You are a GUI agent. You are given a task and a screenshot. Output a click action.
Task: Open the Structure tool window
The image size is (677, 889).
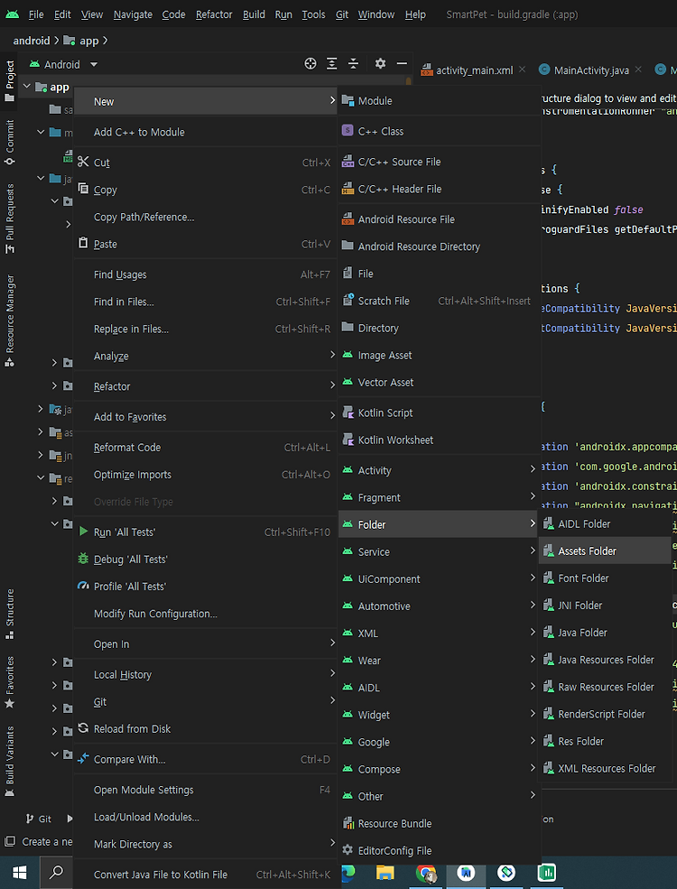pos(9,614)
